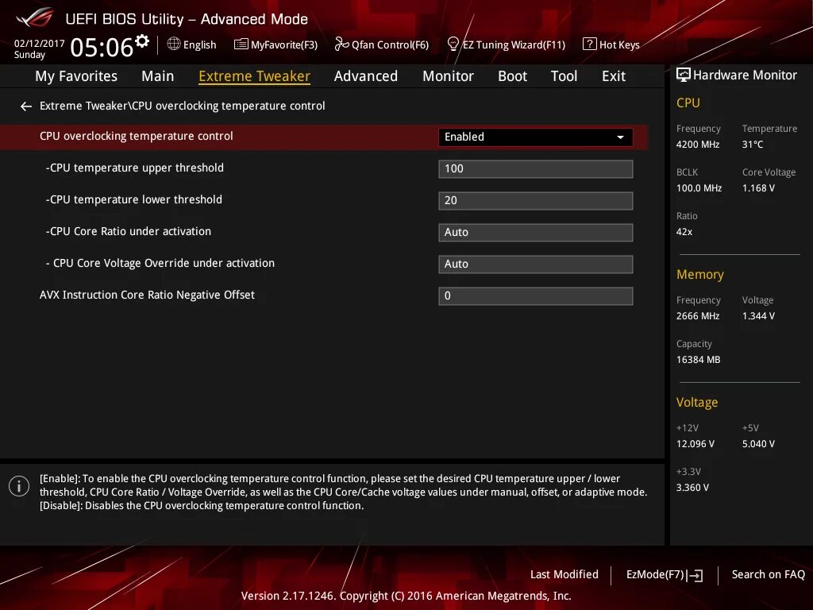Edit CPU temperature upper threshold field
Screen dimensions: 813x610
pyautogui.click(x=536, y=169)
